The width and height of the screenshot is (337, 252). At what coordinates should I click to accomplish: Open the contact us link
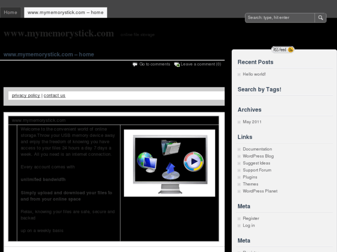pyautogui.click(x=54, y=95)
